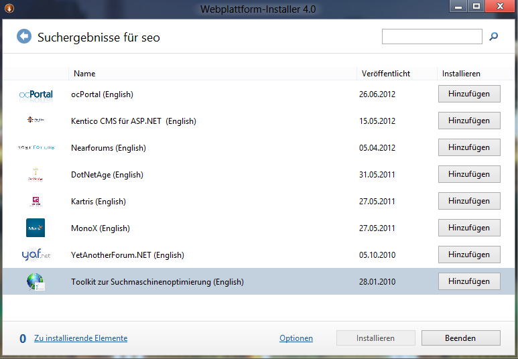
Task: Click the MonoX logo icon
Action: (x=36, y=228)
